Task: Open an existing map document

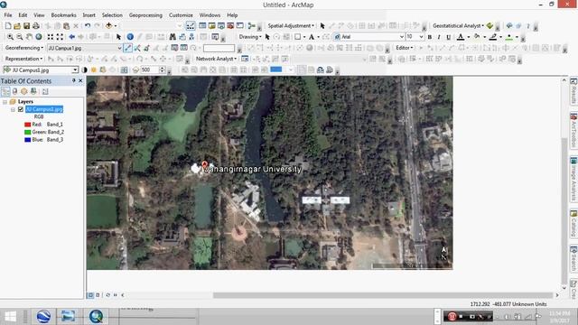Action: click(17, 26)
